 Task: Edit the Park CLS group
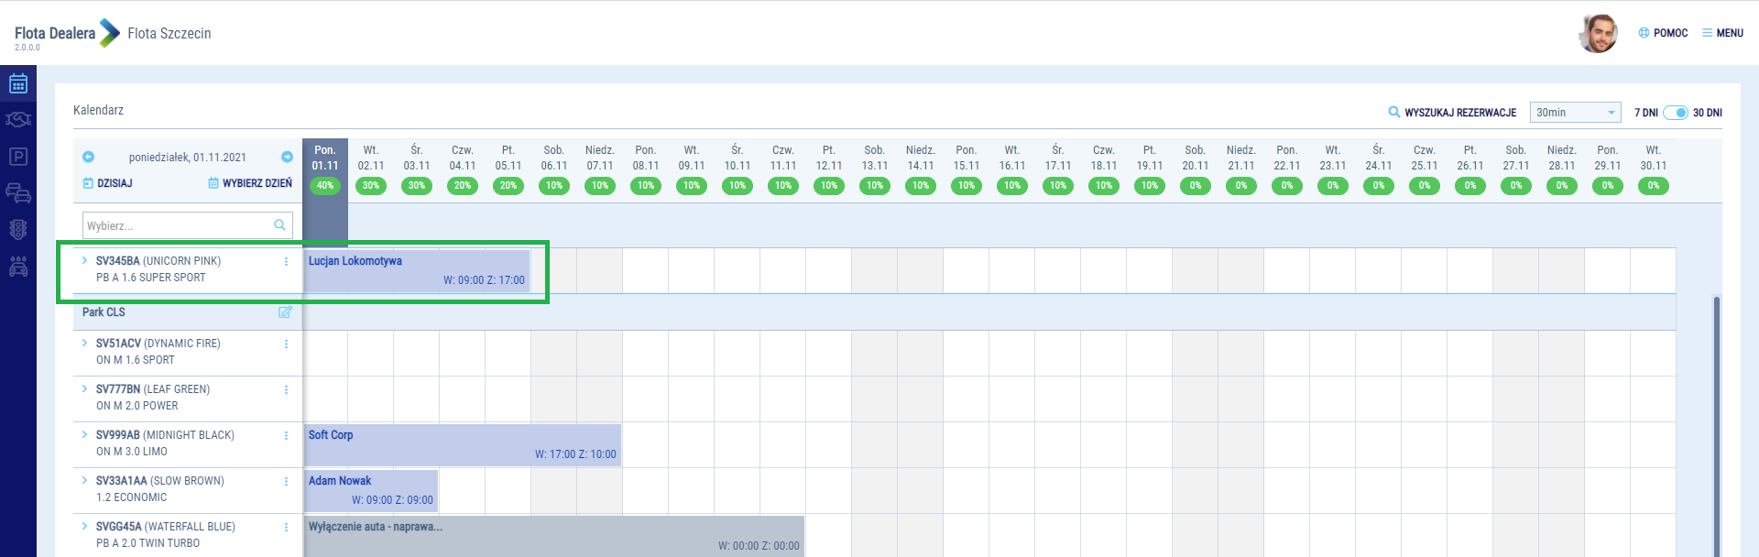click(x=285, y=312)
